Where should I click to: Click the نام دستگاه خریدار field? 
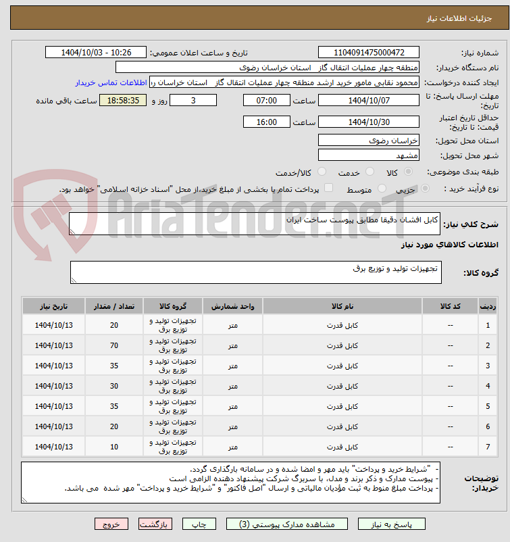[x=267, y=67]
